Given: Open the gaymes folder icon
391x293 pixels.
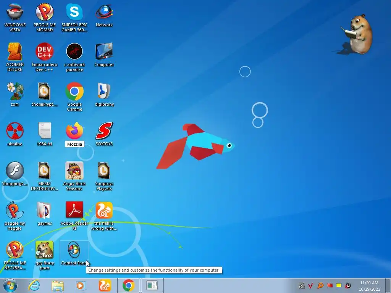Looking at the screenshot, I should pos(45,213).
